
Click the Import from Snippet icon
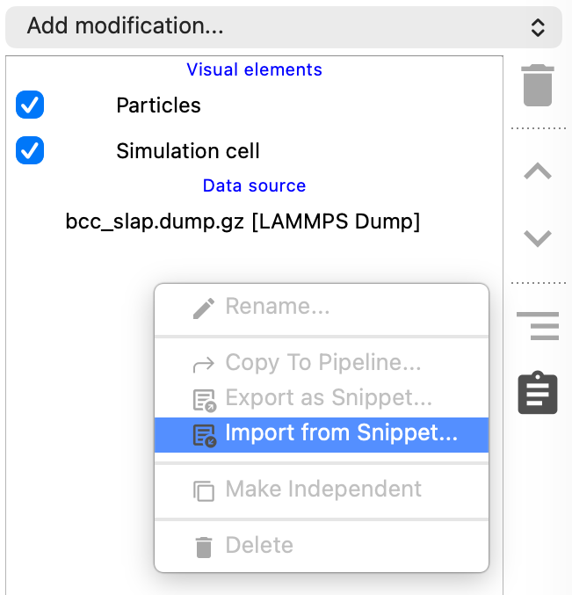click(204, 435)
